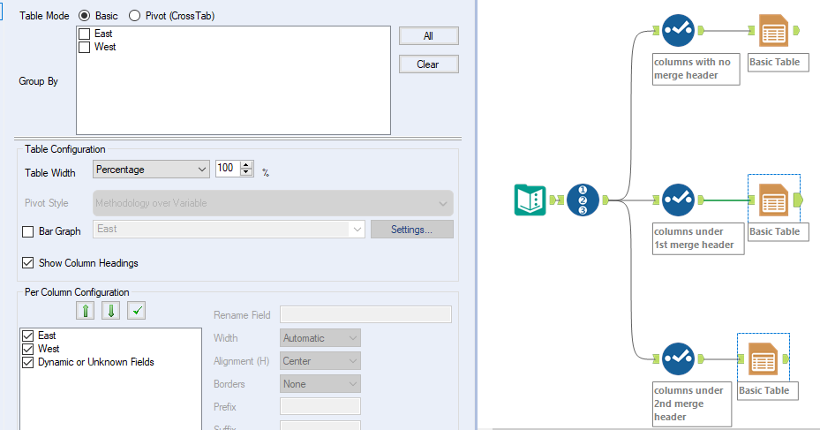Select tool above 'columns with no merge header'
The height and width of the screenshot is (430, 820).
[x=678, y=30]
